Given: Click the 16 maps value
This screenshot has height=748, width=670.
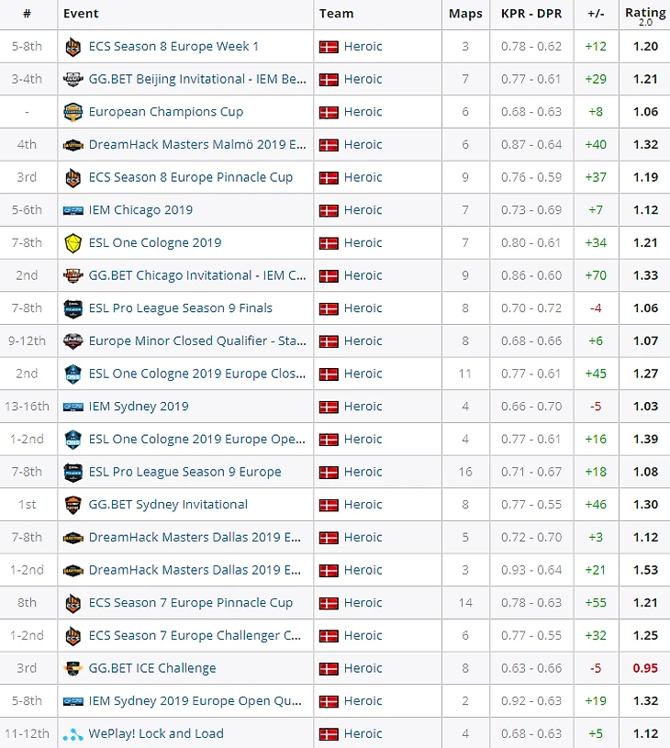Looking at the screenshot, I should tap(465, 472).
